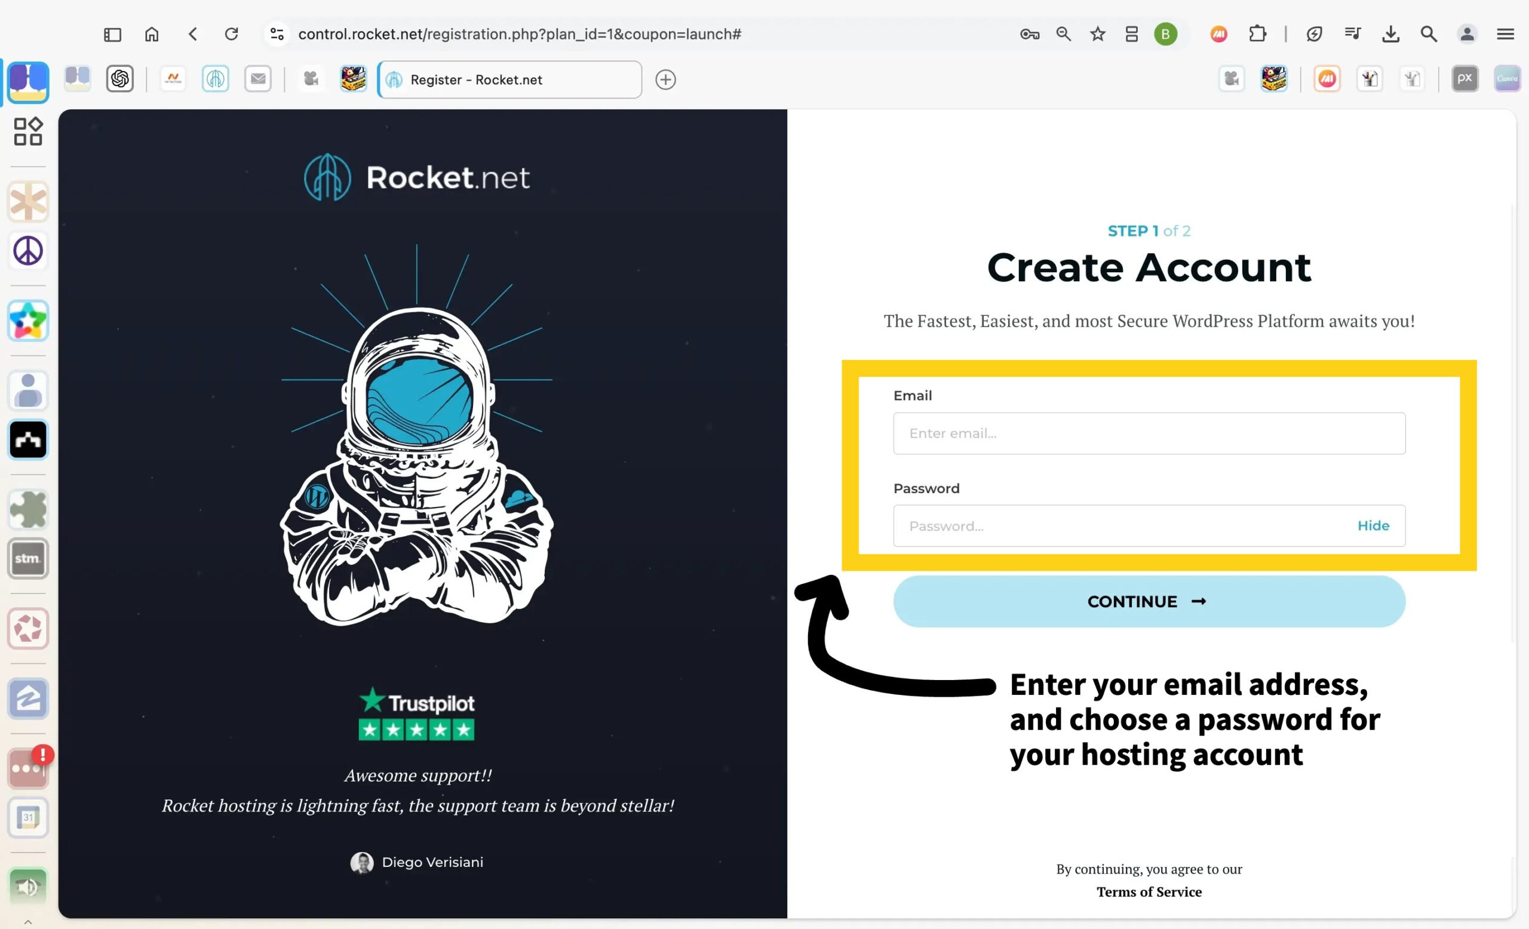Open the hamburger main menu
The image size is (1529, 929).
[1505, 34]
